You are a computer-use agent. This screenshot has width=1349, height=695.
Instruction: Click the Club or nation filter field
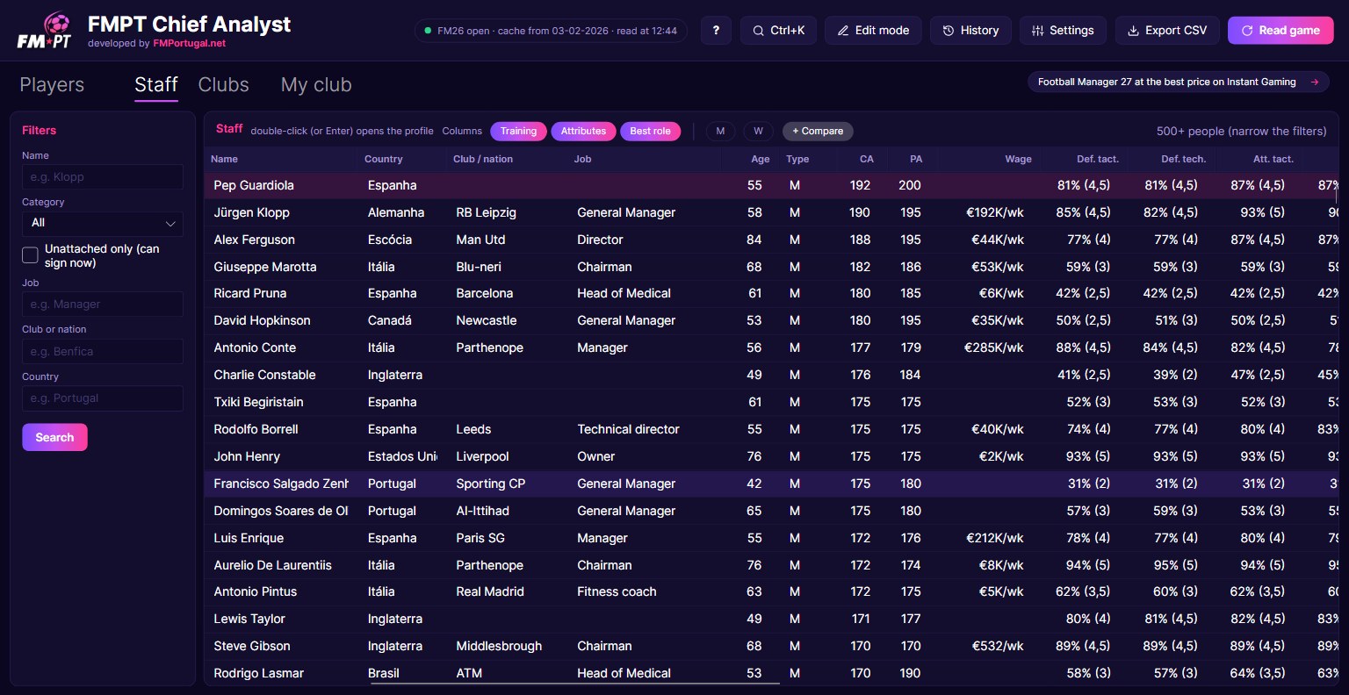103,352
